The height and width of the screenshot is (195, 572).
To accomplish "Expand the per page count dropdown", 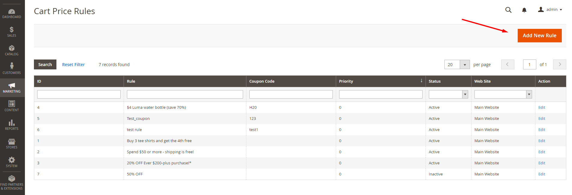I will (x=465, y=65).
